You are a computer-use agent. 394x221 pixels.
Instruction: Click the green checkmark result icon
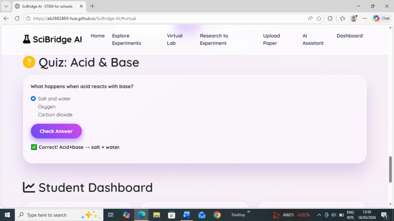coord(34,147)
